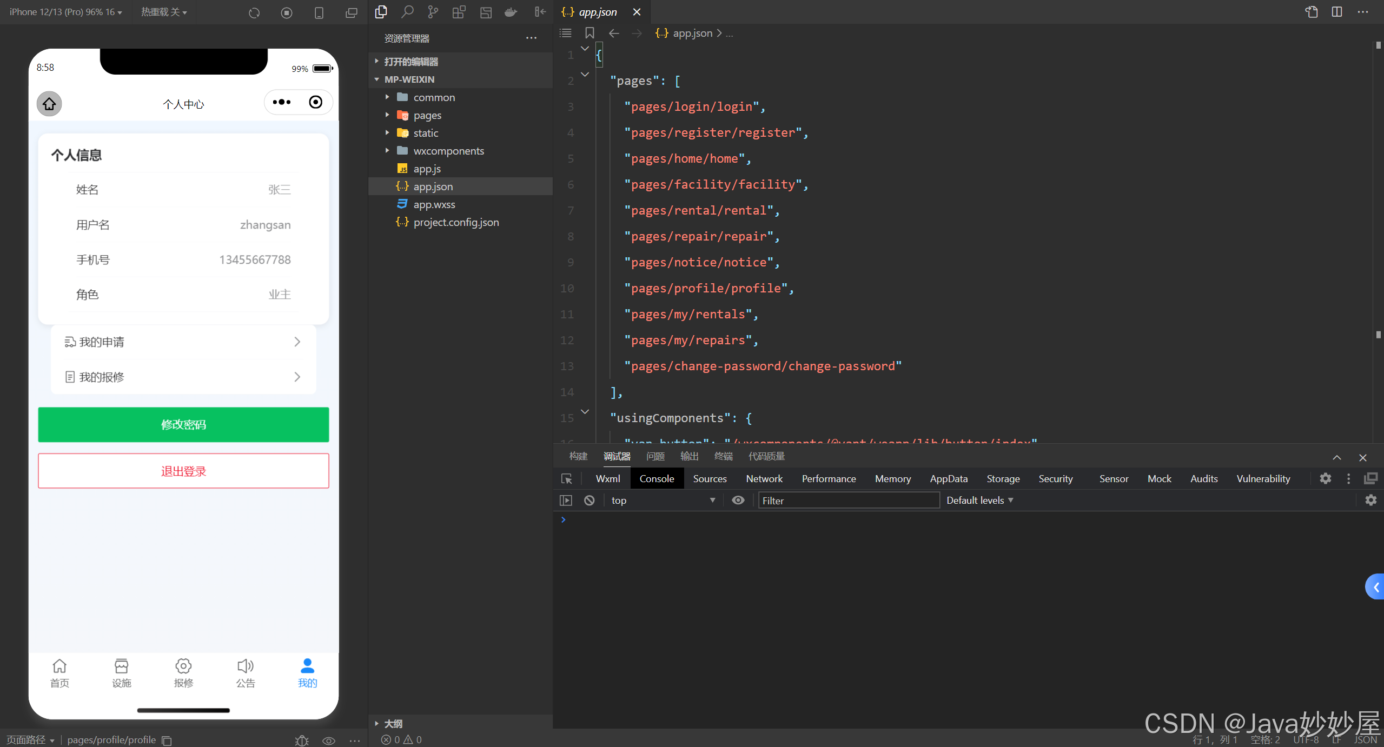This screenshot has height=747, width=1384.
Task: Expand the pages folder in the explorer
Action: [x=427, y=115]
